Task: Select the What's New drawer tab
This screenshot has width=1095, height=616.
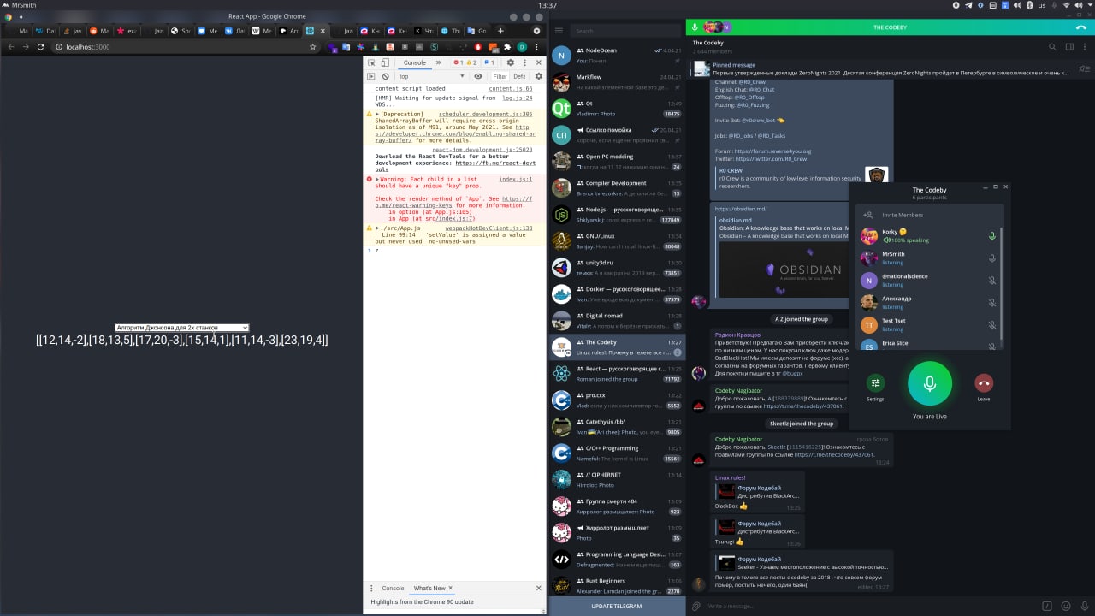Action: pos(429,588)
